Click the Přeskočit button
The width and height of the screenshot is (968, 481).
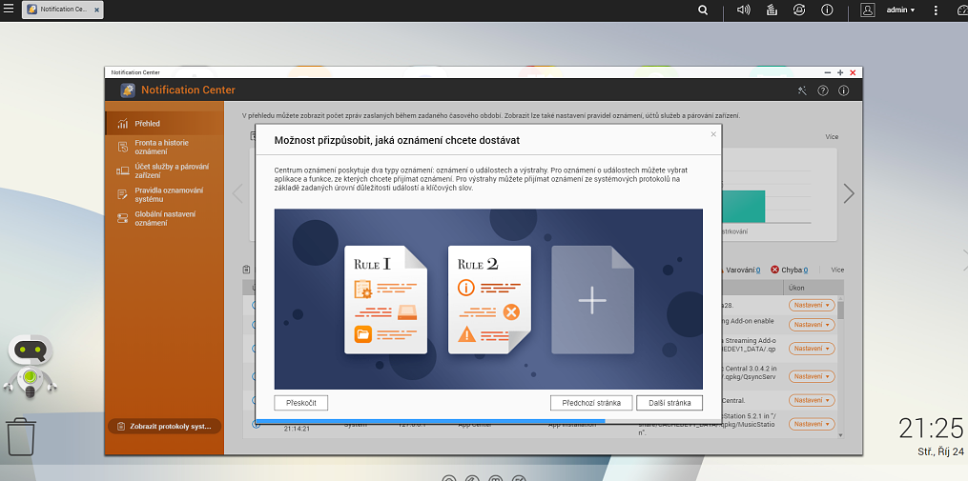tap(301, 403)
